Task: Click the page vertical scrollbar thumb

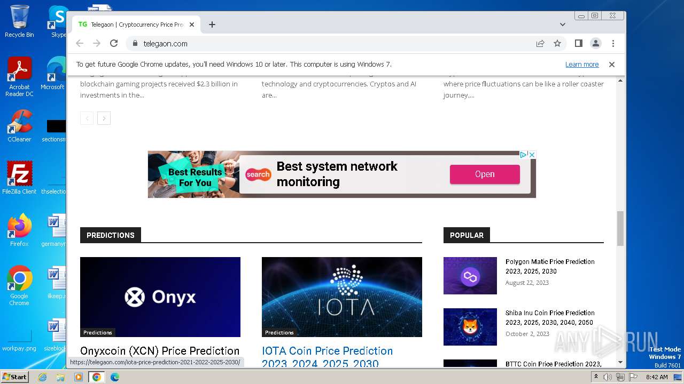Action: pos(620,228)
